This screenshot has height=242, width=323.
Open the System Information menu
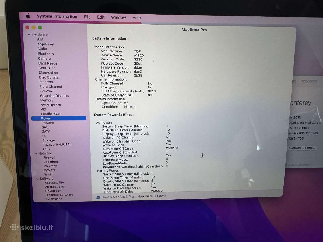tap(57, 16)
